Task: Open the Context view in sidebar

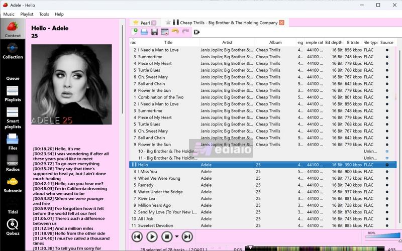Action: (13, 29)
